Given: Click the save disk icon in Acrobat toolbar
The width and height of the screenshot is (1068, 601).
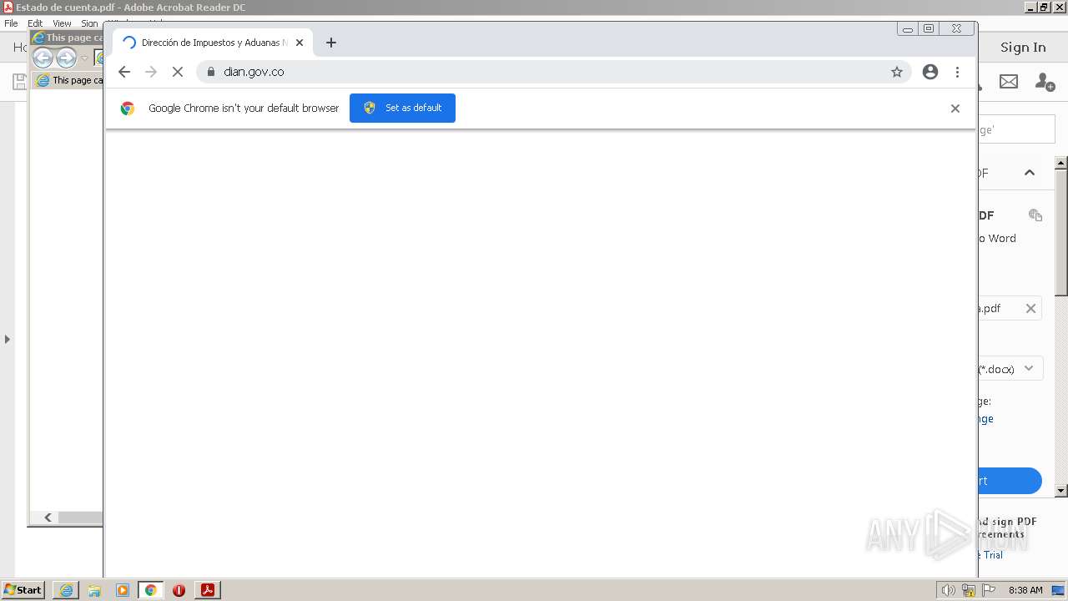Looking at the screenshot, I should pos(18,81).
